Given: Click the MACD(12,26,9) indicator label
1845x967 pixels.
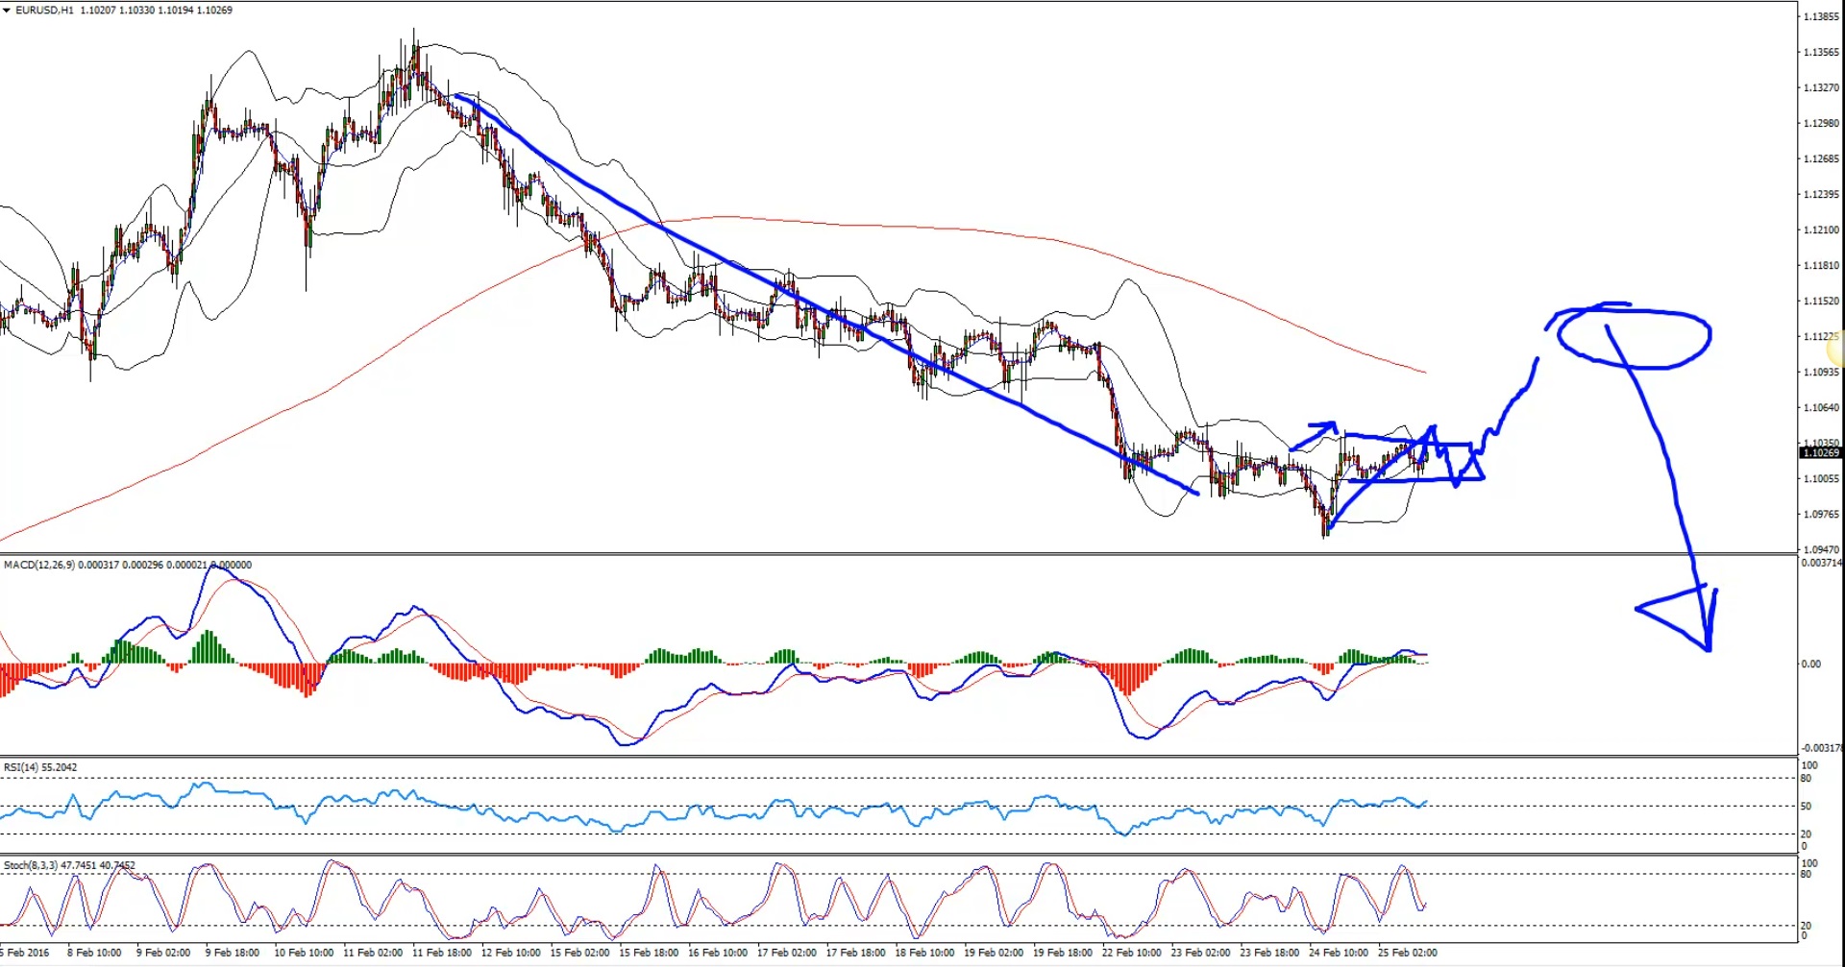Looking at the screenshot, I should (x=37, y=565).
